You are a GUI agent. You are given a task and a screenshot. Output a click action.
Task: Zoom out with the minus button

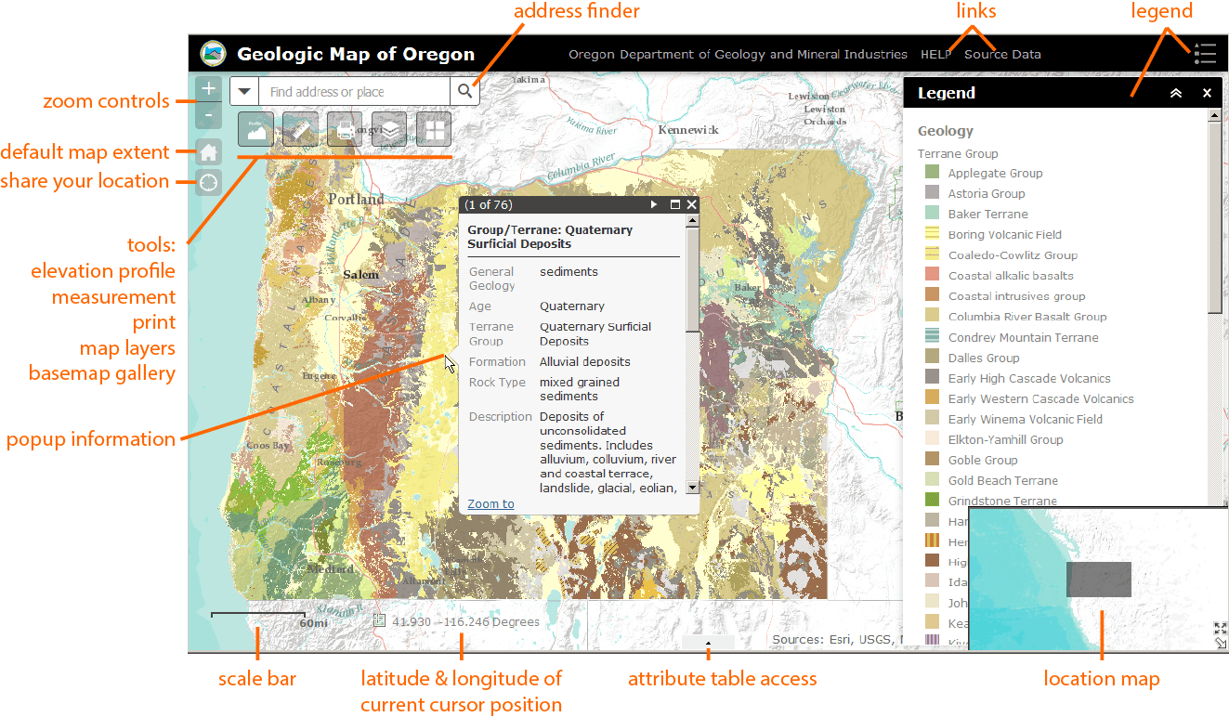209,116
